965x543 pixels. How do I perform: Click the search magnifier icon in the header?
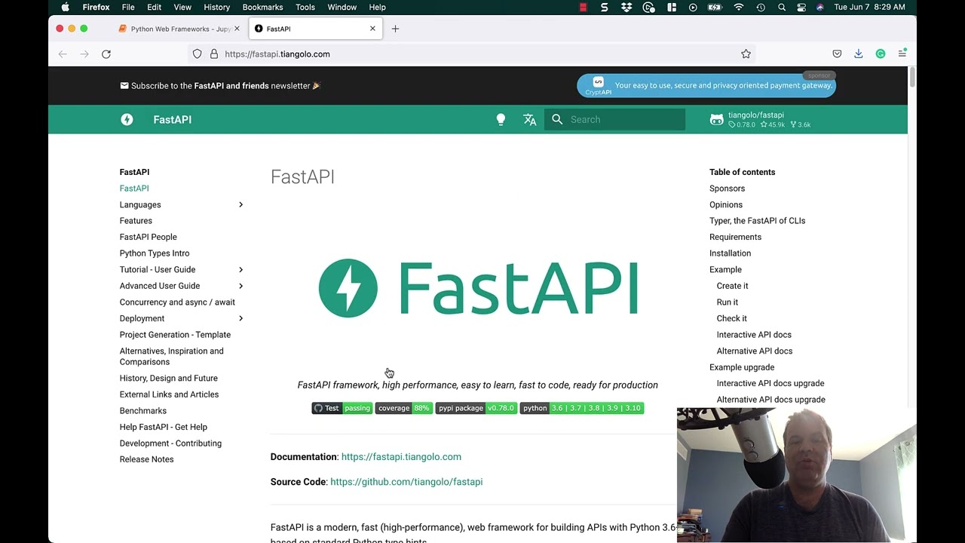click(557, 119)
